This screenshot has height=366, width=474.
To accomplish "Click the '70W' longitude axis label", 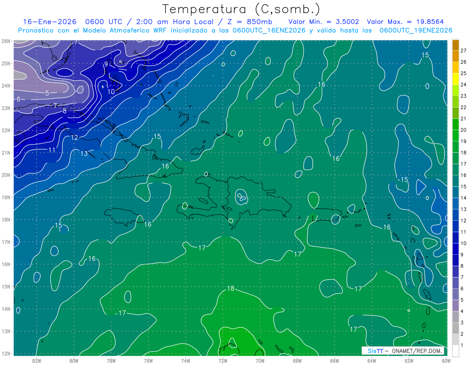I will [260, 360].
